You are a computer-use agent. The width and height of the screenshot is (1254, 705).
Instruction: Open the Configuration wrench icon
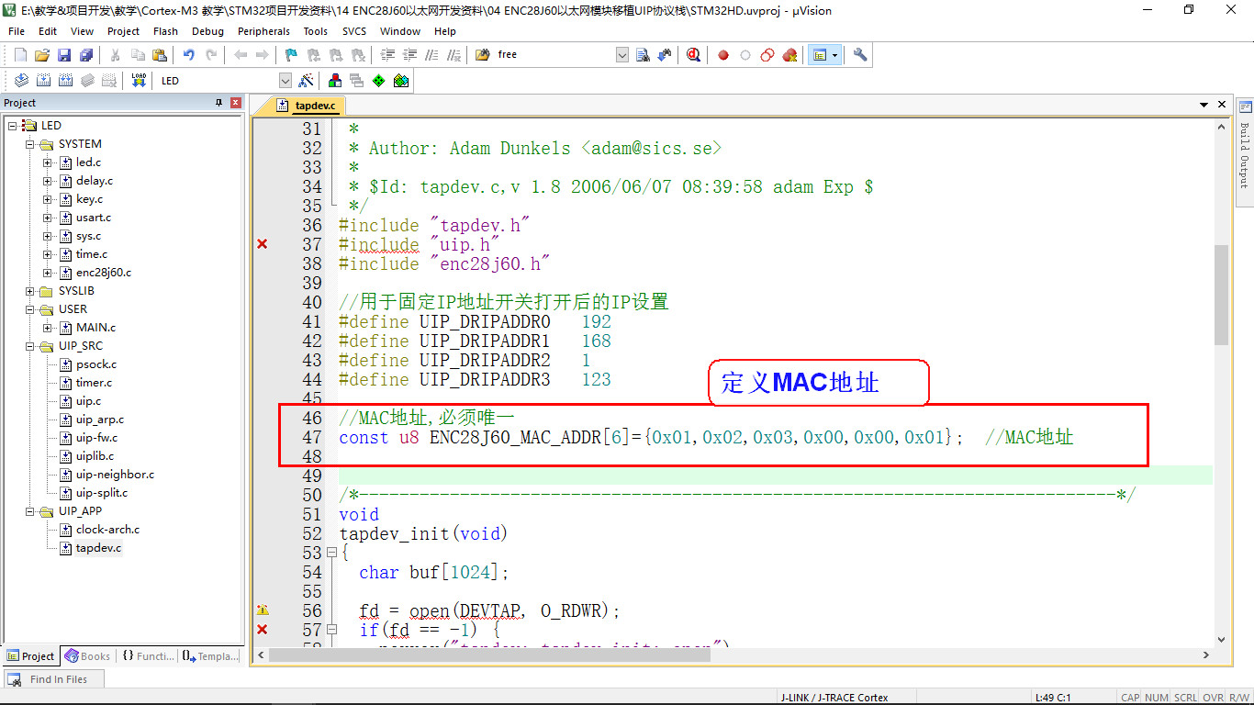point(860,55)
